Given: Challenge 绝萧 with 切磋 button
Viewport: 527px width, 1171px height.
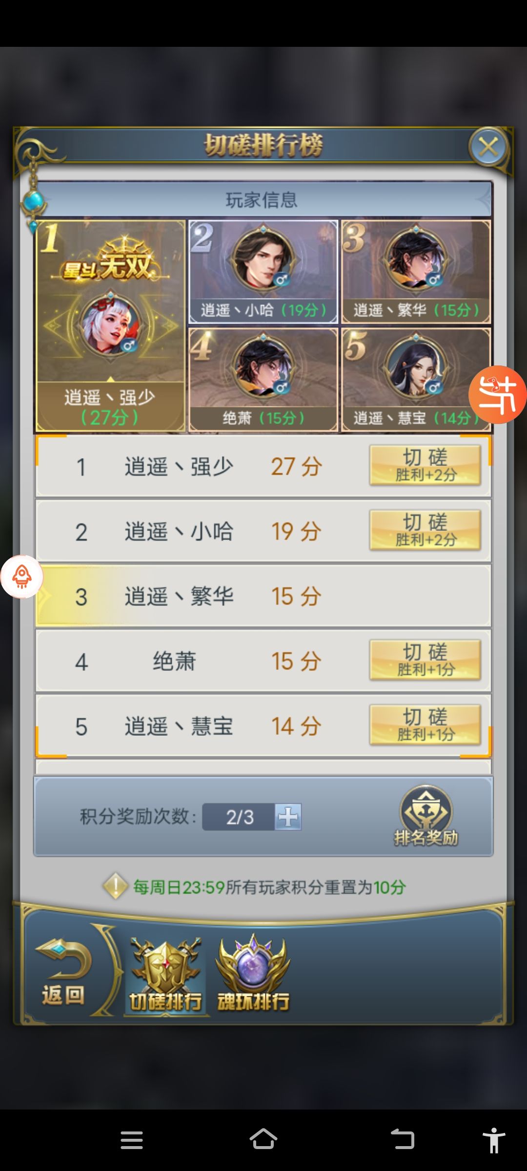Looking at the screenshot, I should (x=425, y=660).
